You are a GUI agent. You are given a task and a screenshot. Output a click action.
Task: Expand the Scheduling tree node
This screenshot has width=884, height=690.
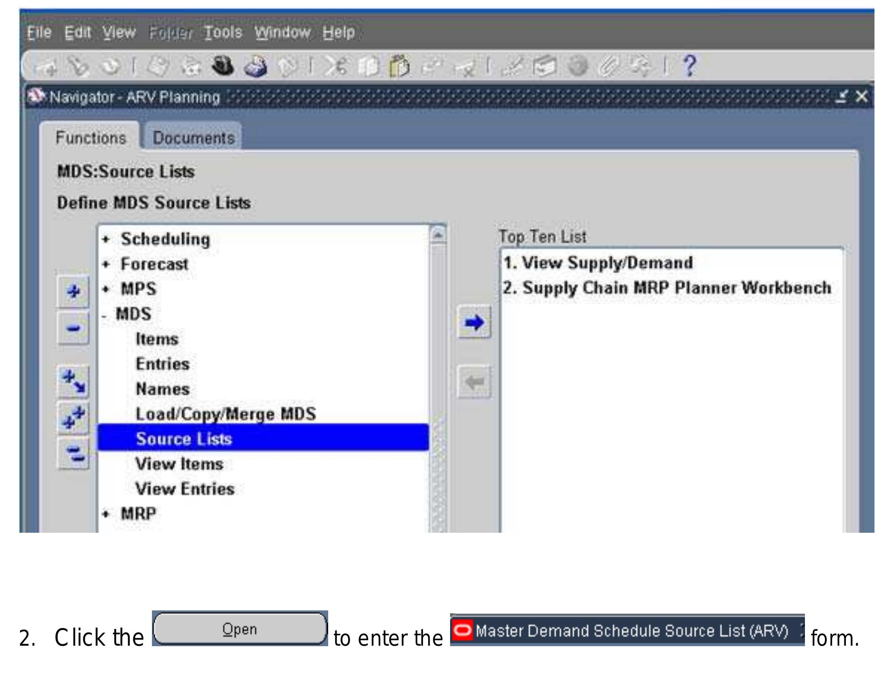106,239
